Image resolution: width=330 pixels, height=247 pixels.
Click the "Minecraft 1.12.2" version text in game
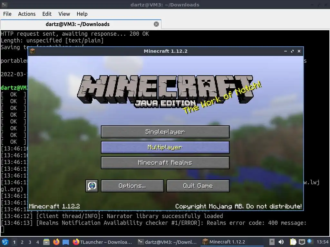pyautogui.click(x=54, y=206)
